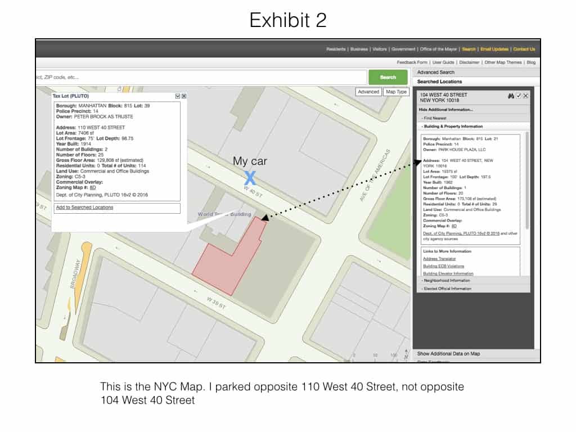Click Owner PARK HOUSE PLAZA, LLC text
576x432 pixels.
tap(454, 150)
